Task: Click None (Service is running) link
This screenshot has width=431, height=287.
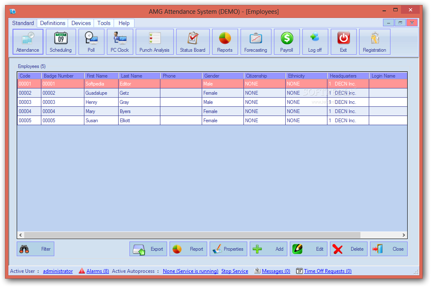Action: tap(190, 271)
